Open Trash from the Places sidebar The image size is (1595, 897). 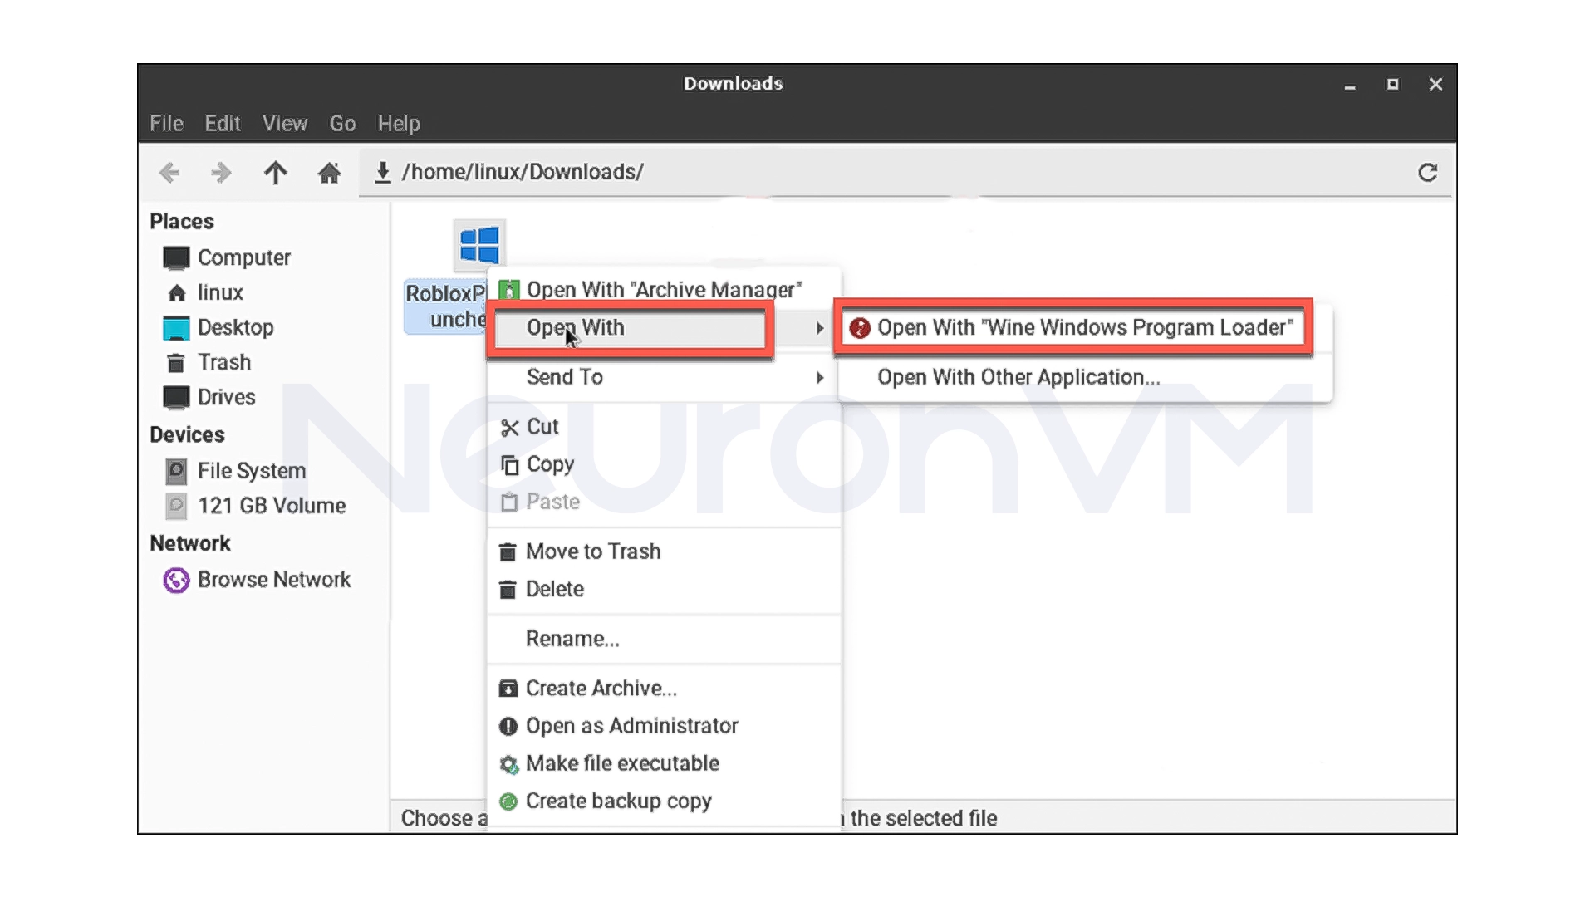(224, 362)
